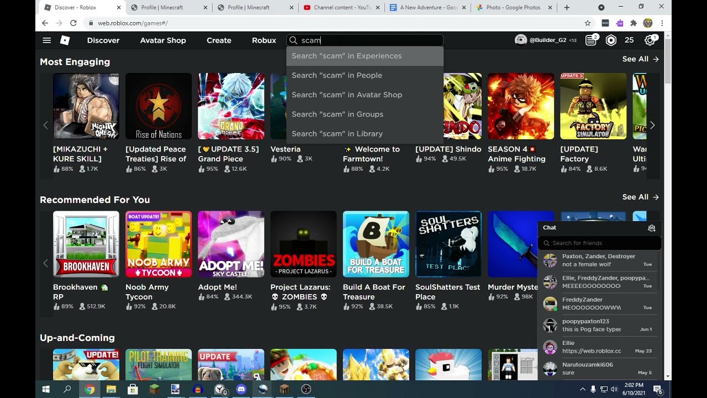
Task: Open Noob Army Tycoon thumbnail
Action: [x=159, y=244]
